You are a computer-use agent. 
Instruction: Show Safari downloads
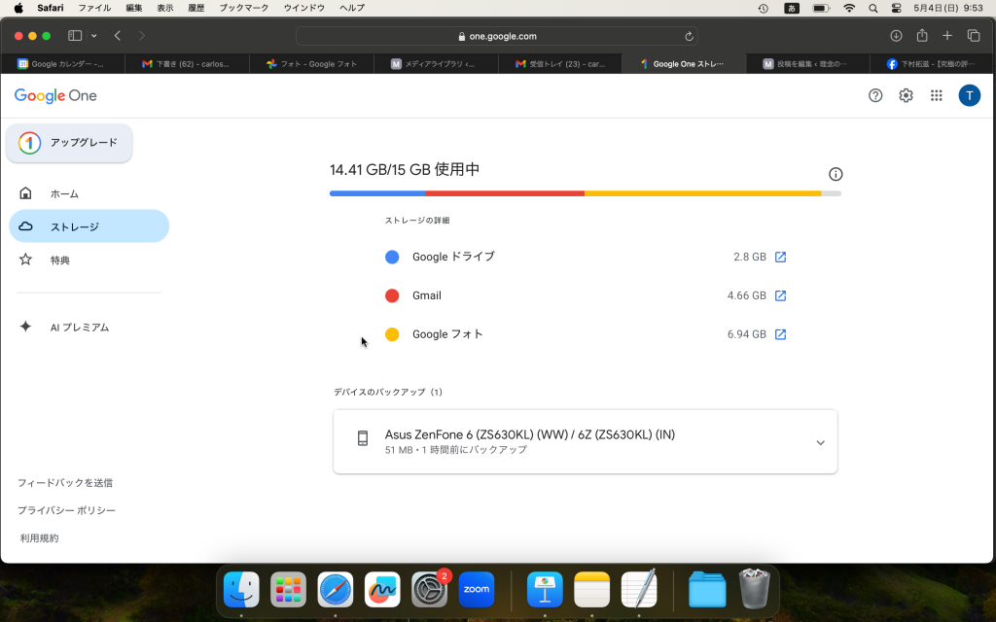pos(896,36)
